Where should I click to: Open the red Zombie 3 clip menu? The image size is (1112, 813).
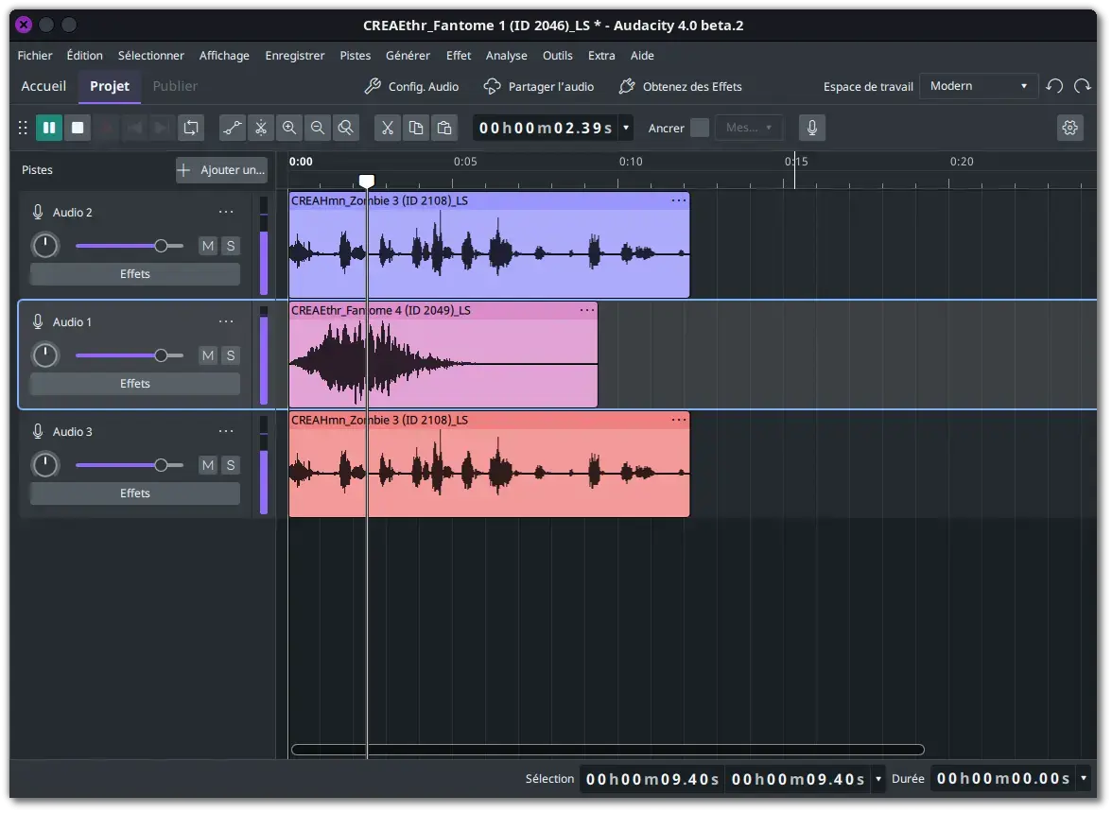click(679, 421)
